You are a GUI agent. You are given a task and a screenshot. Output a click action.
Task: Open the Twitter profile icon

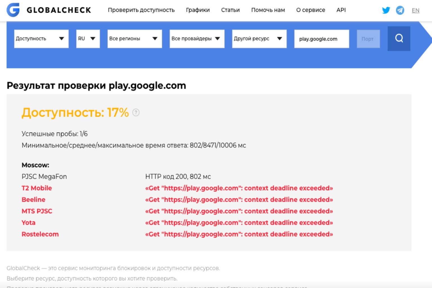tap(386, 10)
